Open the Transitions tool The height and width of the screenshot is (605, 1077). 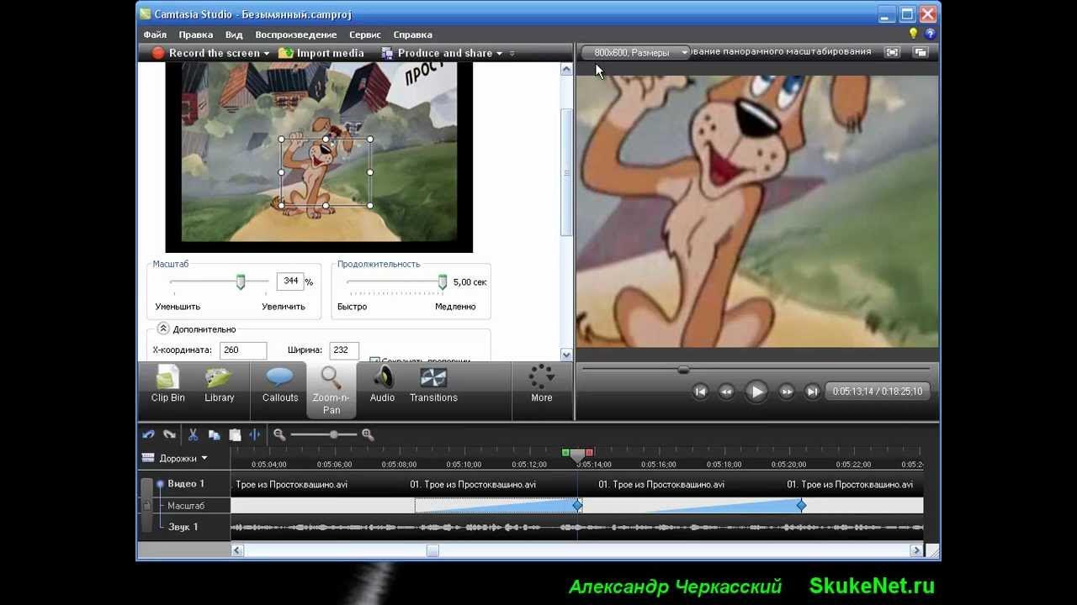(x=433, y=385)
